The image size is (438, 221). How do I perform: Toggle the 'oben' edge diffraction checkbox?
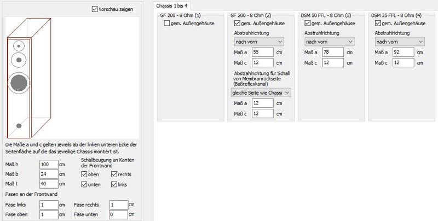pyautogui.click(x=84, y=174)
